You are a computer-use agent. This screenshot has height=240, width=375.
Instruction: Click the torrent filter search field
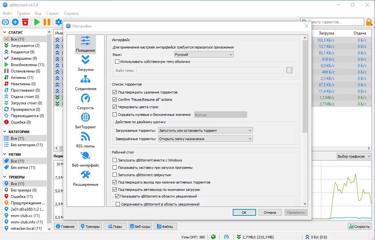(x=332, y=22)
